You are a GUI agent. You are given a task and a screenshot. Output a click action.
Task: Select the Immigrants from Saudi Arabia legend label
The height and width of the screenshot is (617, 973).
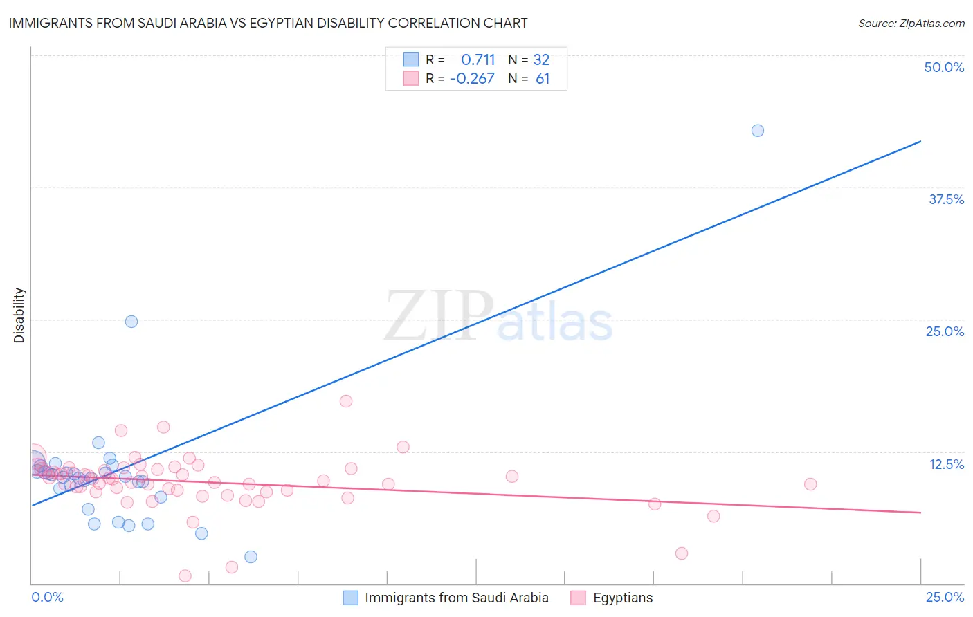pyautogui.click(x=457, y=598)
